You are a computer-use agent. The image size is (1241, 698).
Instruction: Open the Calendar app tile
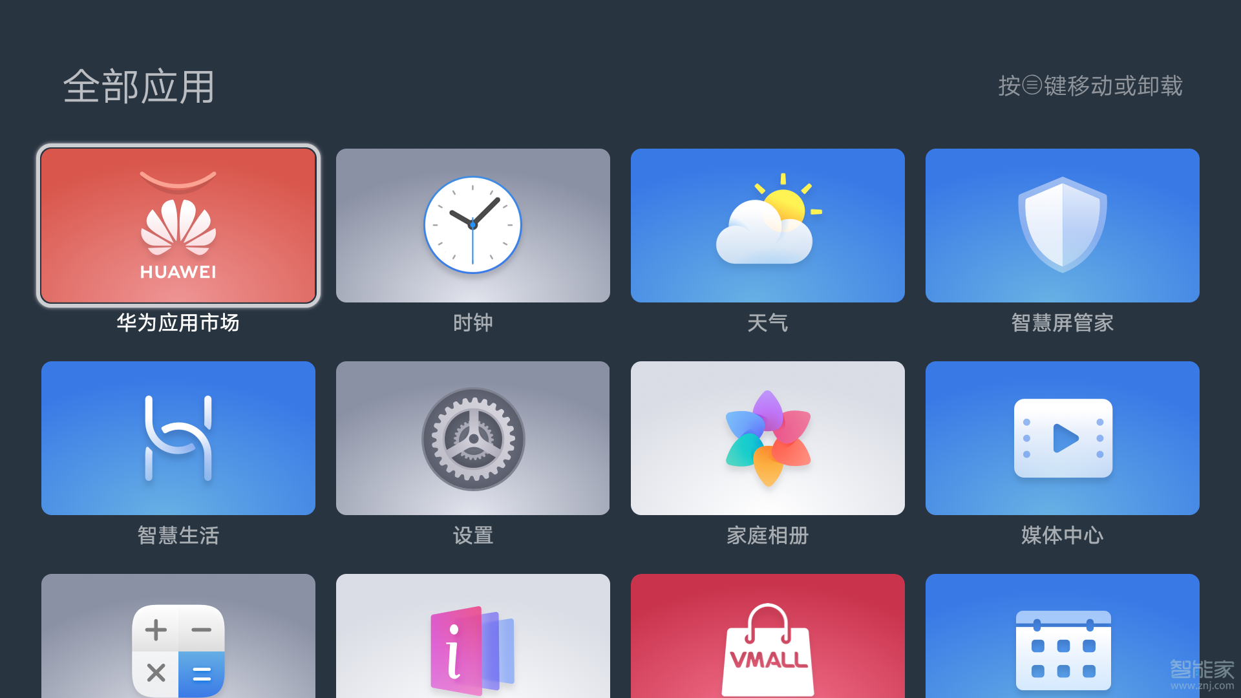tap(1063, 636)
